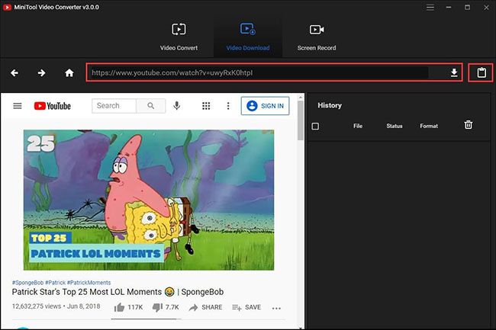Open YouTube settings three-dot menu
The width and height of the screenshot is (496, 330).
[228, 106]
